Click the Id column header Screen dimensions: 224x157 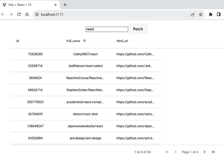point(18,41)
